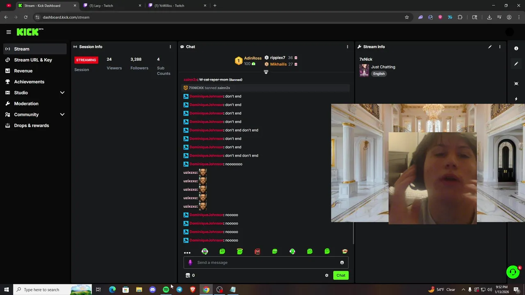Click the taskbar search box
This screenshot has width=525, height=295.
point(52,290)
